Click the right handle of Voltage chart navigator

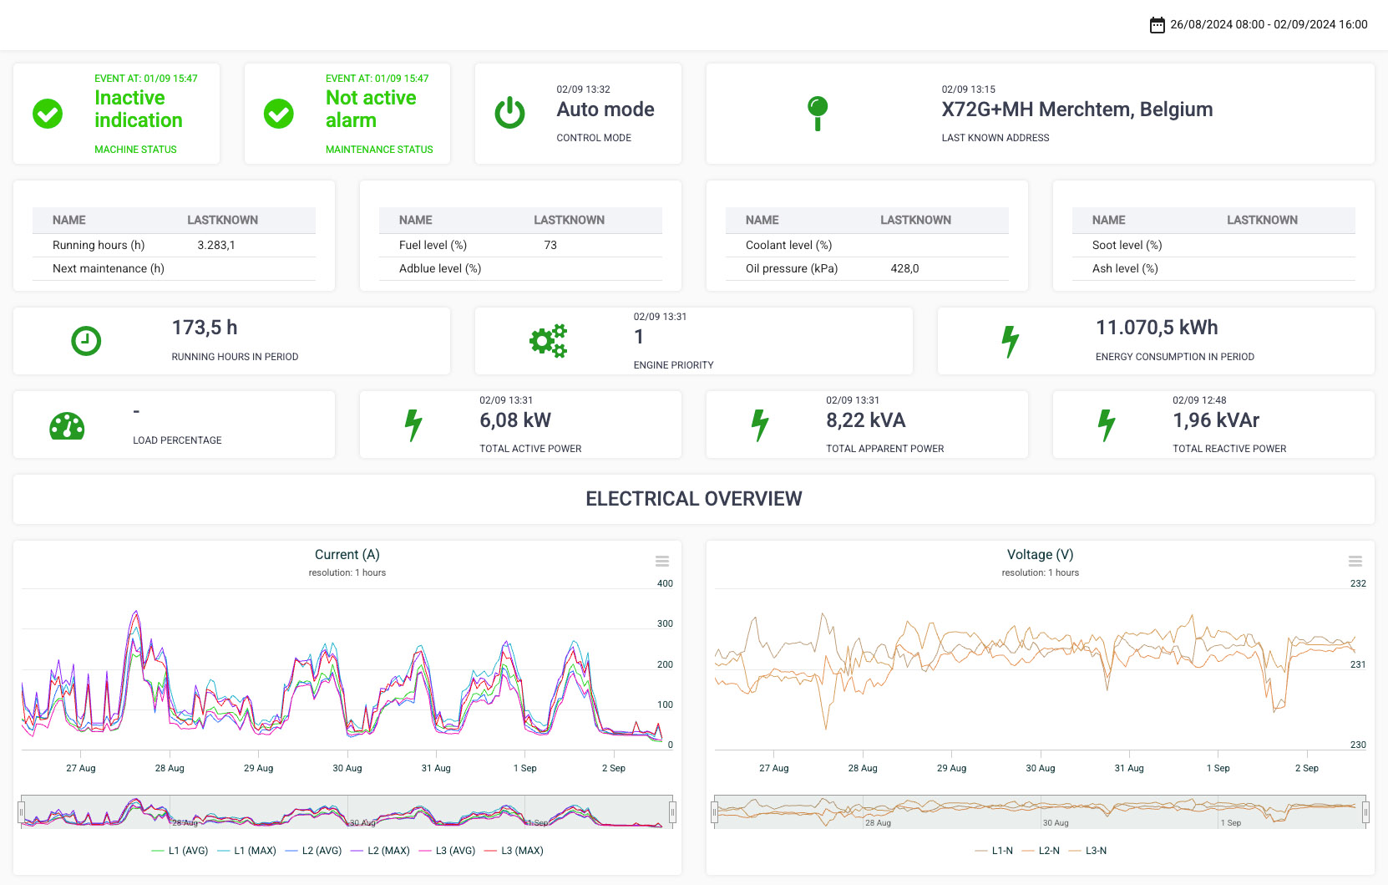pyautogui.click(x=1365, y=811)
